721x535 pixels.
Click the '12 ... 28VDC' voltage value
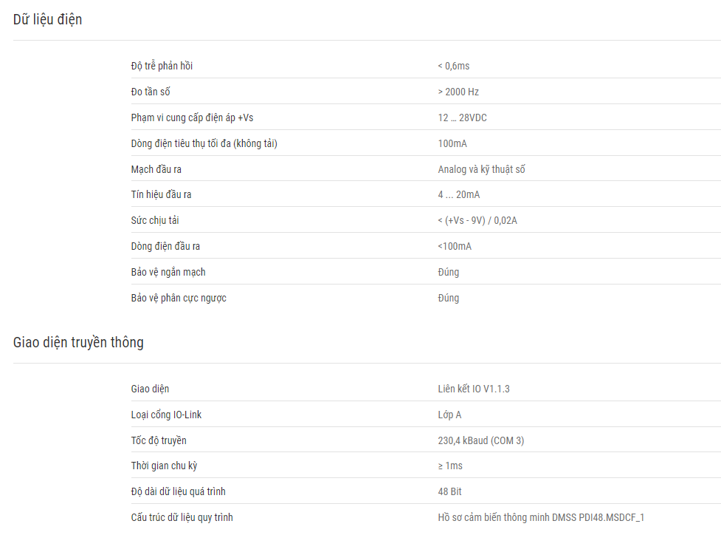[462, 117]
